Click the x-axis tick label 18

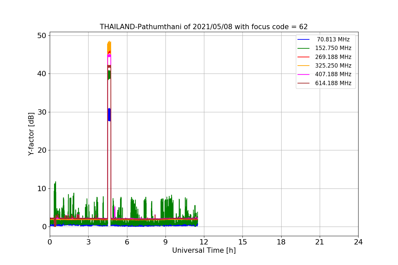(x=281, y=242)
